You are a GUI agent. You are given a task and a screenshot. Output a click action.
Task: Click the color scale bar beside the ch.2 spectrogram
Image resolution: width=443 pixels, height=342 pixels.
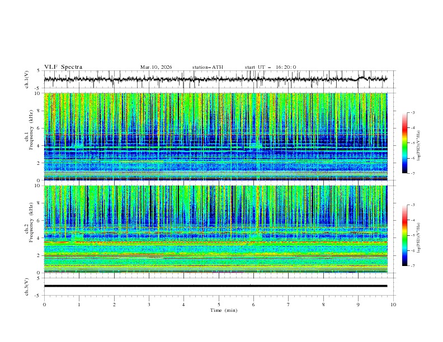(x=404, y=235)
